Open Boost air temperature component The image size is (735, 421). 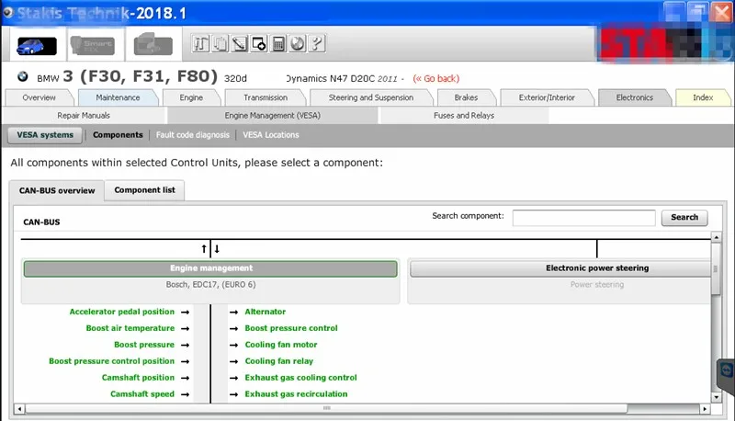tap(130, 328)
